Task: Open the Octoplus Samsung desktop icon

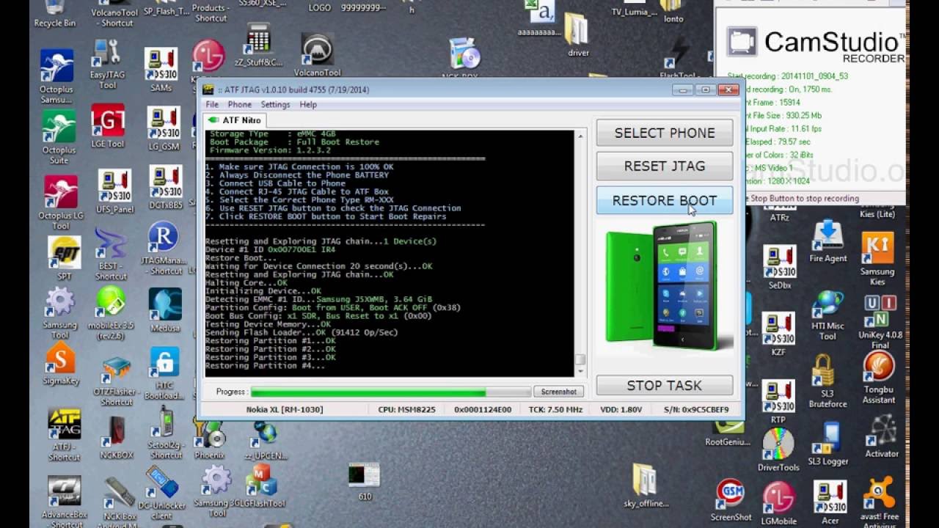Action: pos(57,76)
